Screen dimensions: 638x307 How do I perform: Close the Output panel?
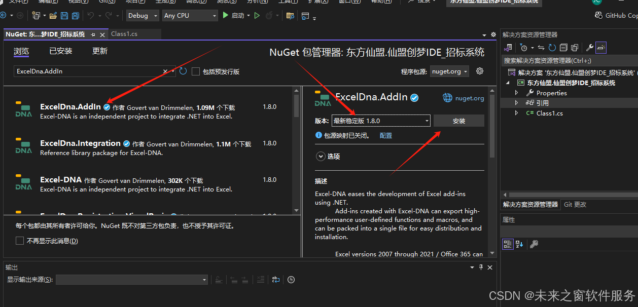click(490, 267)
